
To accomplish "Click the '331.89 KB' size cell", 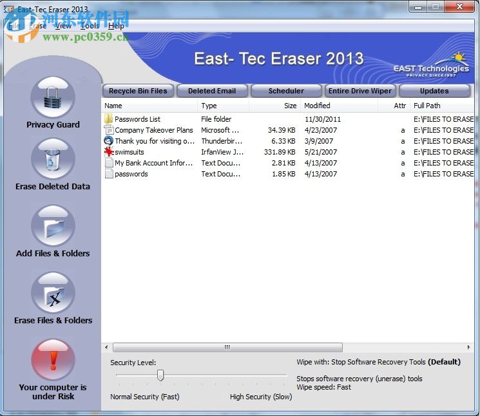I will pyautogui.click(x=280, y=152).
